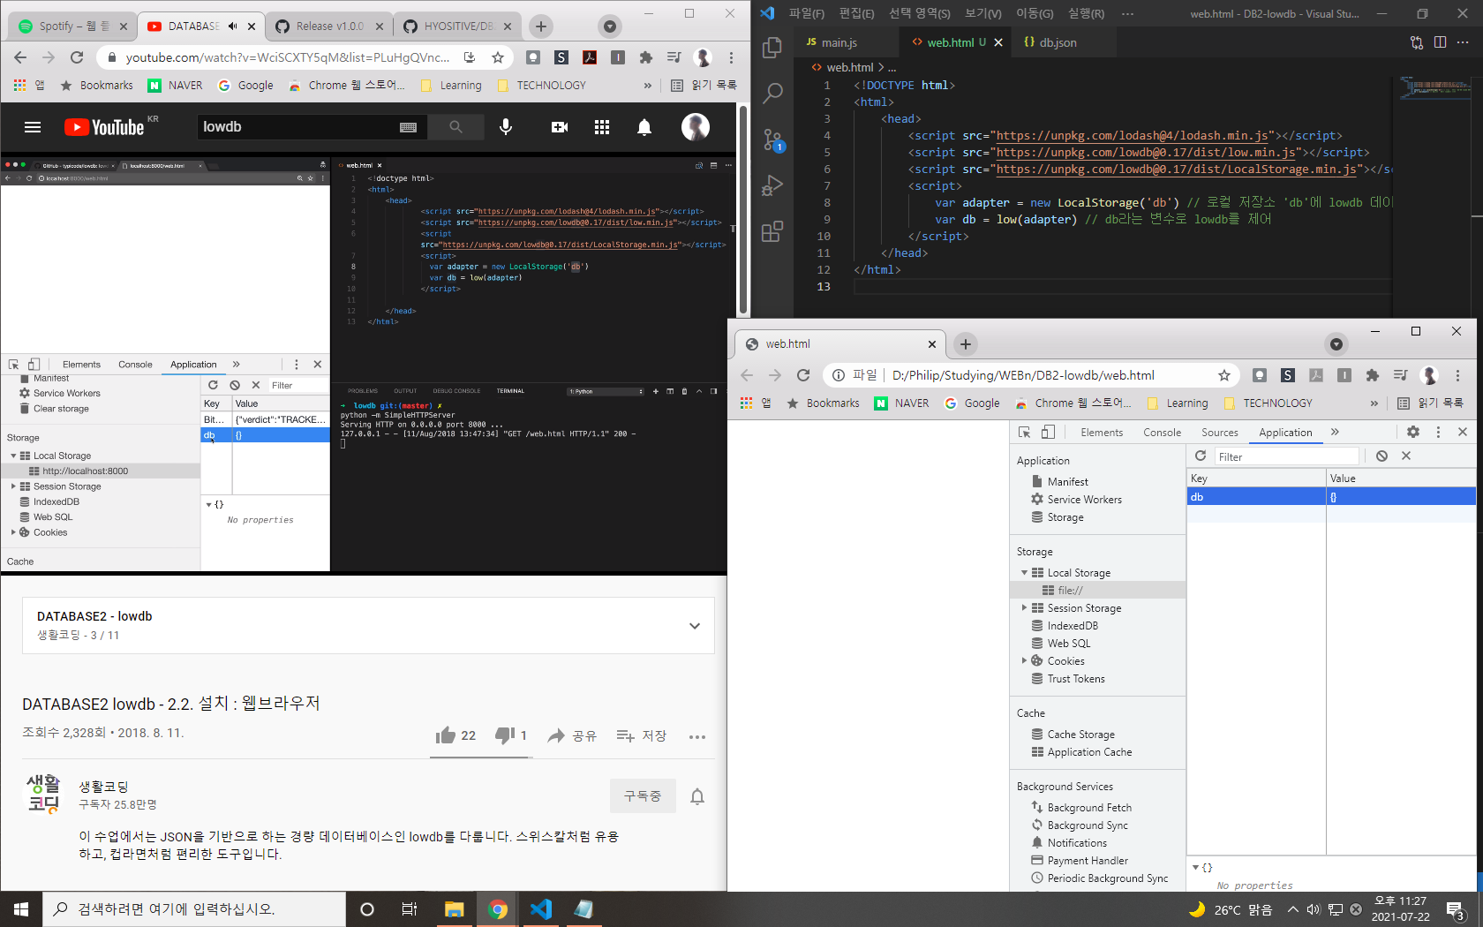Viewport: 1483px width, 927px height.
Task: Open 생활코딩 channel name link
Action: tap(103, 787)
